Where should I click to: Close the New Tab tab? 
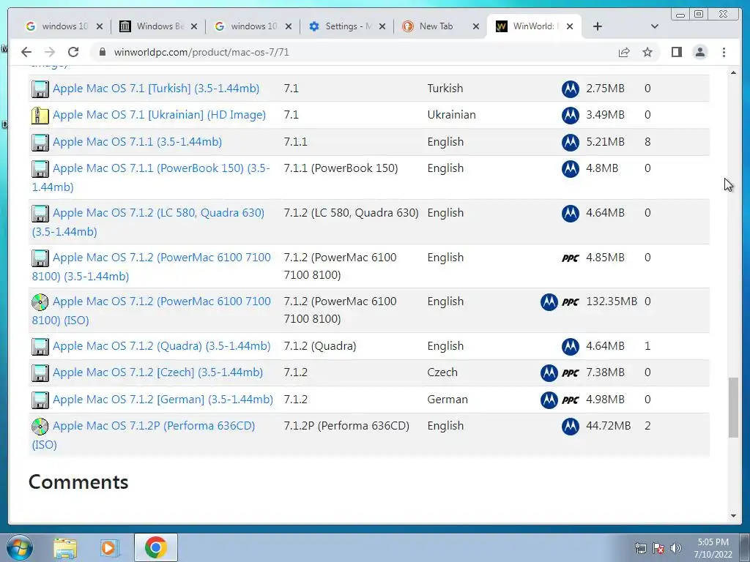point(476,27)
